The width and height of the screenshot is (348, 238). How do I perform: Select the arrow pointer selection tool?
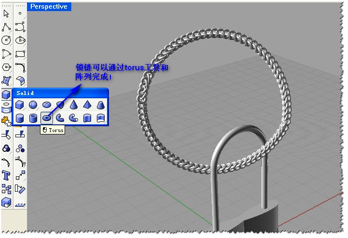click(x=6, y=14)
